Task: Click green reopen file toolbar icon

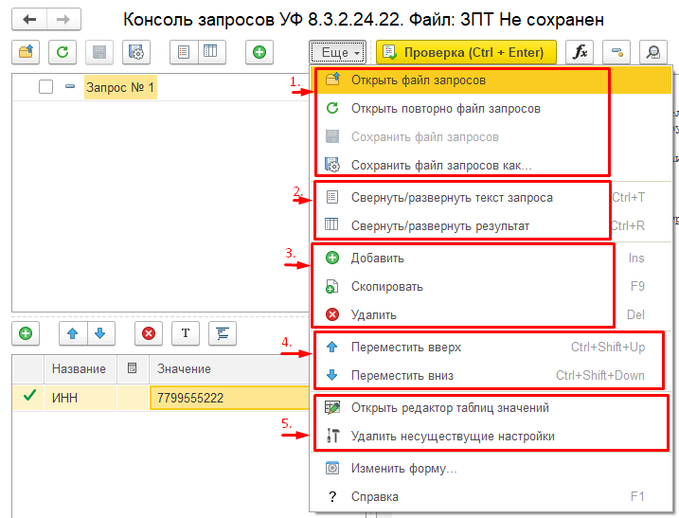Action: tap(63, 52)
